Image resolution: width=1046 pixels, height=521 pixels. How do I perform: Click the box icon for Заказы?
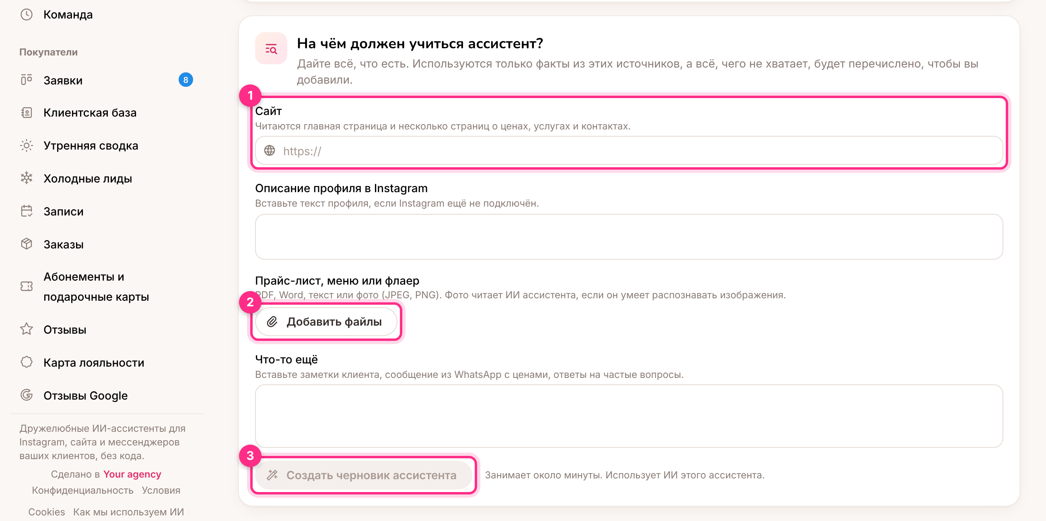27,244
